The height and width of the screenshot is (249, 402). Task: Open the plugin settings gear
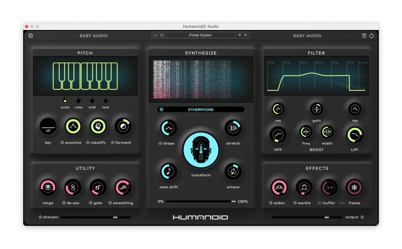[30, 35]
